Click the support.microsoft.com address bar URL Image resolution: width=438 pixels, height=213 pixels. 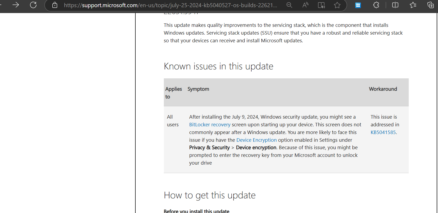click(170, 5)
